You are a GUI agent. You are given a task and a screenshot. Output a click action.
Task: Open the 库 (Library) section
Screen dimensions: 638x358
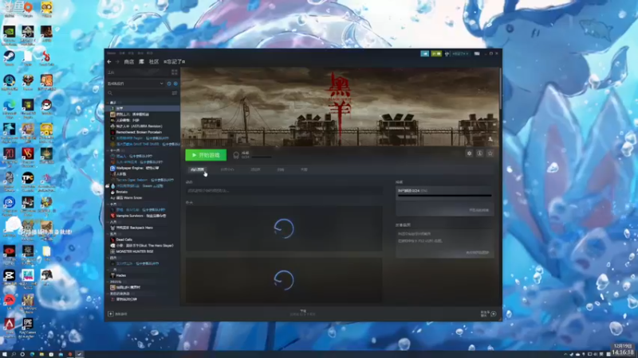(x=141, y=62)
